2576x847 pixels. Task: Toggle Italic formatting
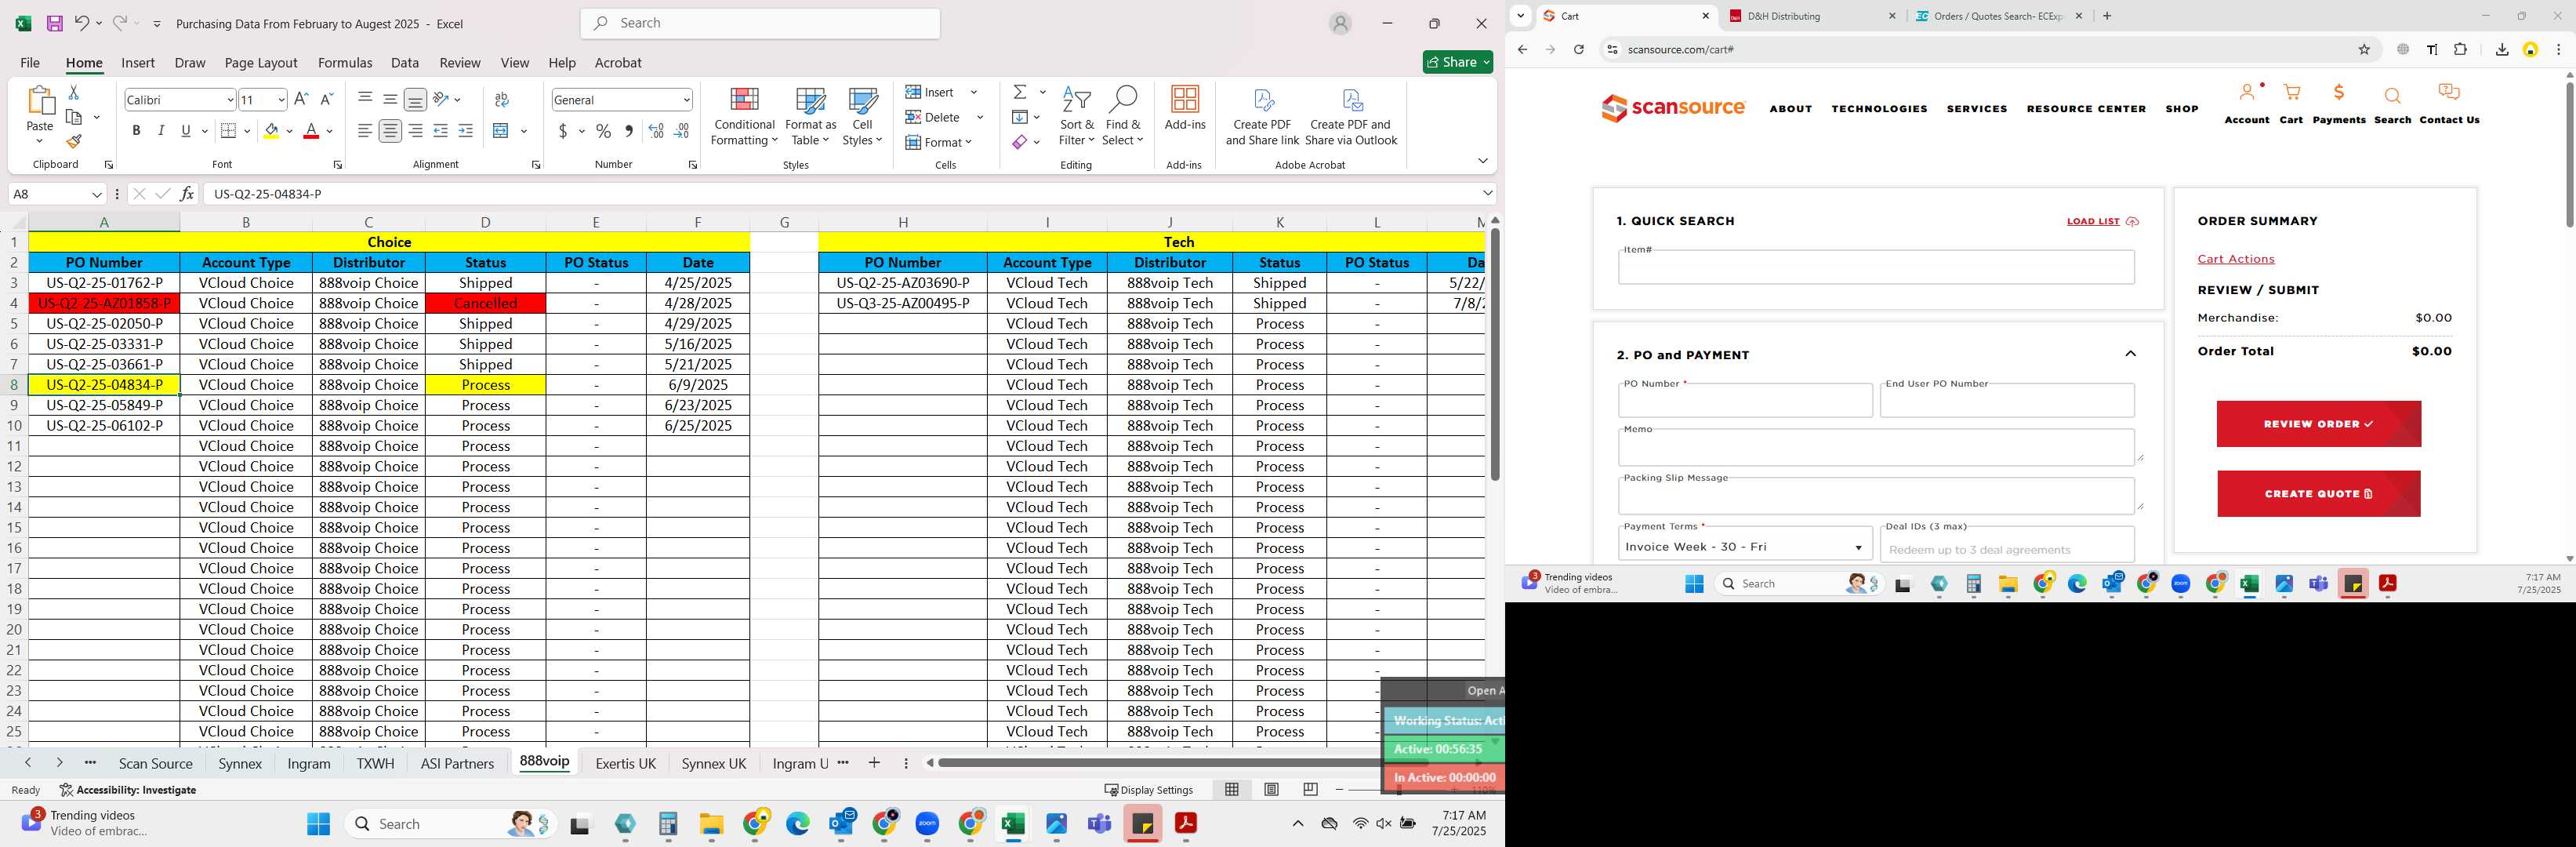coord(161,131)
